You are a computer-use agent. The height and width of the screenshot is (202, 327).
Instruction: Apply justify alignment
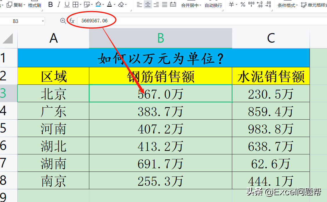coord(165,4)
